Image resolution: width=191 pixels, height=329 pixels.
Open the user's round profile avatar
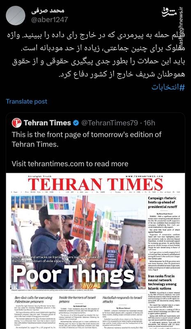point(16,16)
